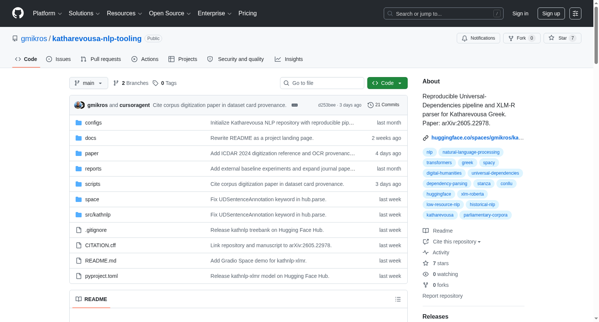Click the Activity pulse icon

coord(426,252)
